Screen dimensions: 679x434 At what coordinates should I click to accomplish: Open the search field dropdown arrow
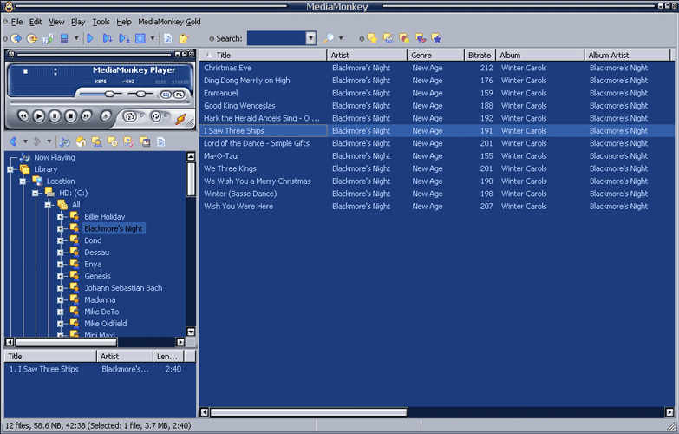click(x=311, y=38)
